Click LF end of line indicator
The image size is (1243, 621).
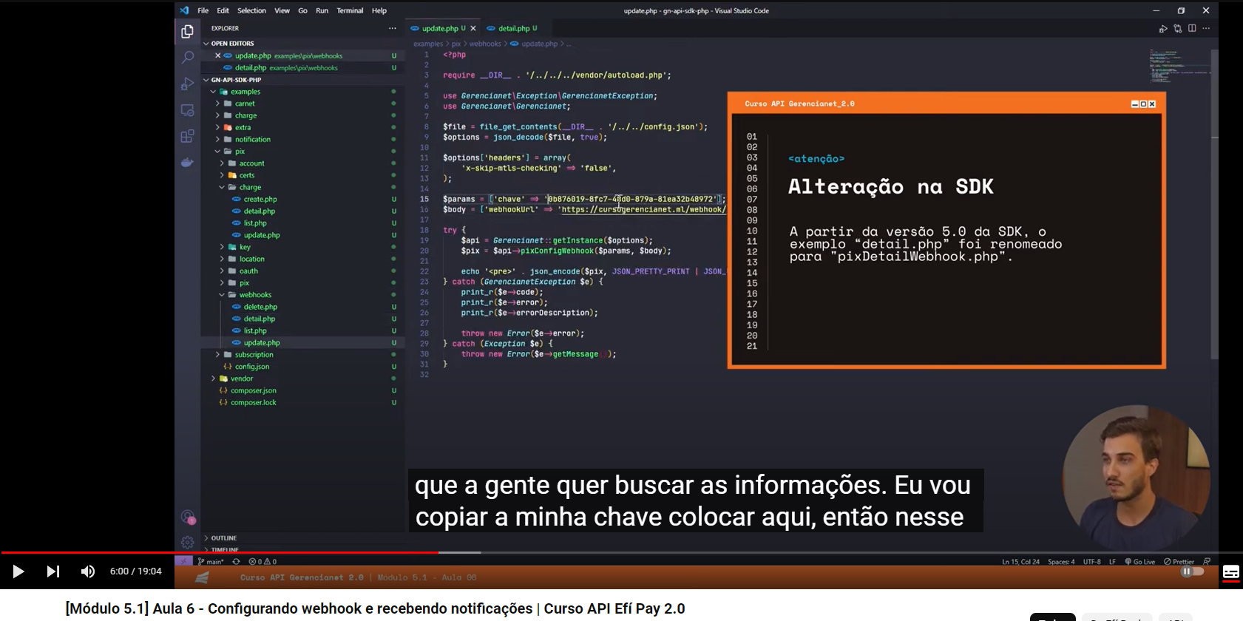click(1112, 562)
